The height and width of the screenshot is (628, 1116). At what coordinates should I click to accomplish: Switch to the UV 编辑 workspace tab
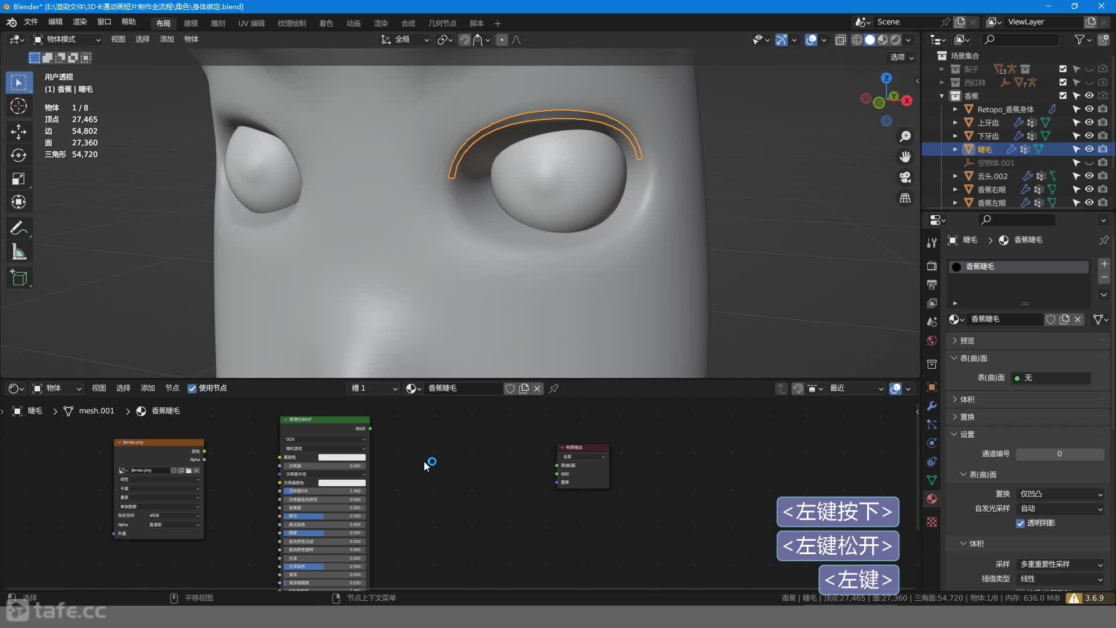251,23
